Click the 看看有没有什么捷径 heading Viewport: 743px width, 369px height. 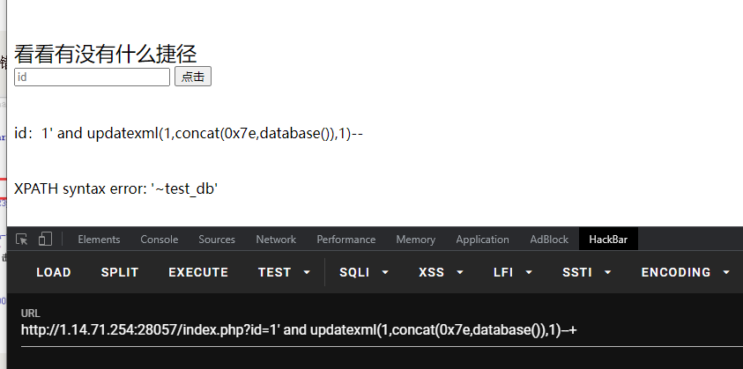coord(105,54)
